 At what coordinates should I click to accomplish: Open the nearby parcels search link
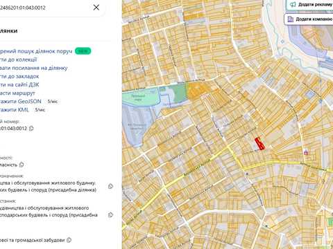click(x=36, y=51)
